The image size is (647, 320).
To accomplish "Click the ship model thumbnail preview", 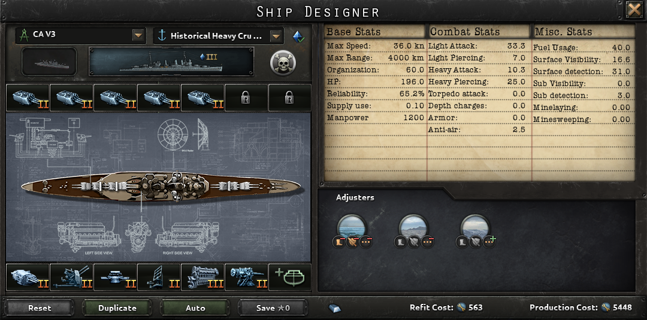I will point(49,62).
